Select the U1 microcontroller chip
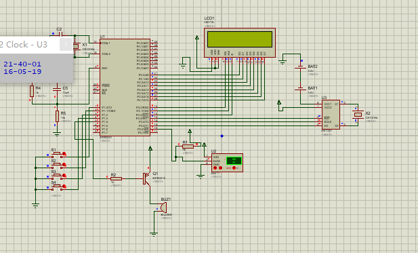The width and height of the screenshot is (418, 253). tap(125, 87)
